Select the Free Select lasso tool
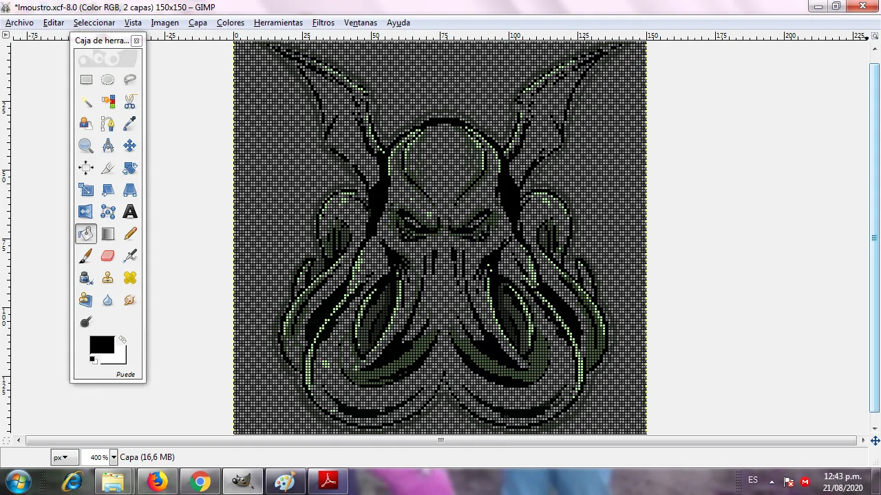The image size is (881, 495). (130, 80)
